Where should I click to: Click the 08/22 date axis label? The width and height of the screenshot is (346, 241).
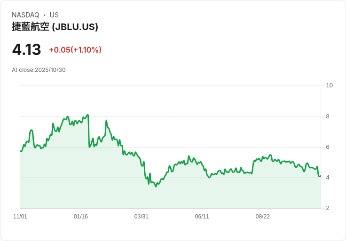pos(263,217)
